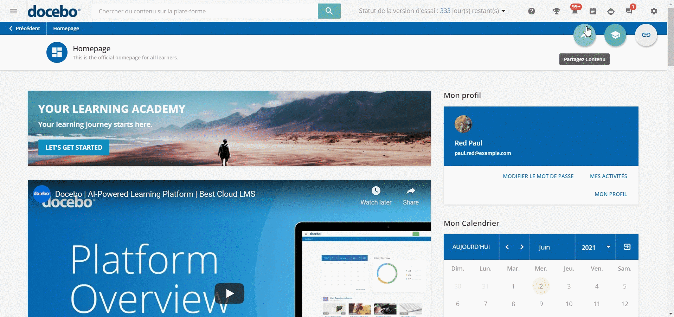Screen dimensions: 674x317
Task: Select June 3 in the calendar
Action: click(569, 286)
